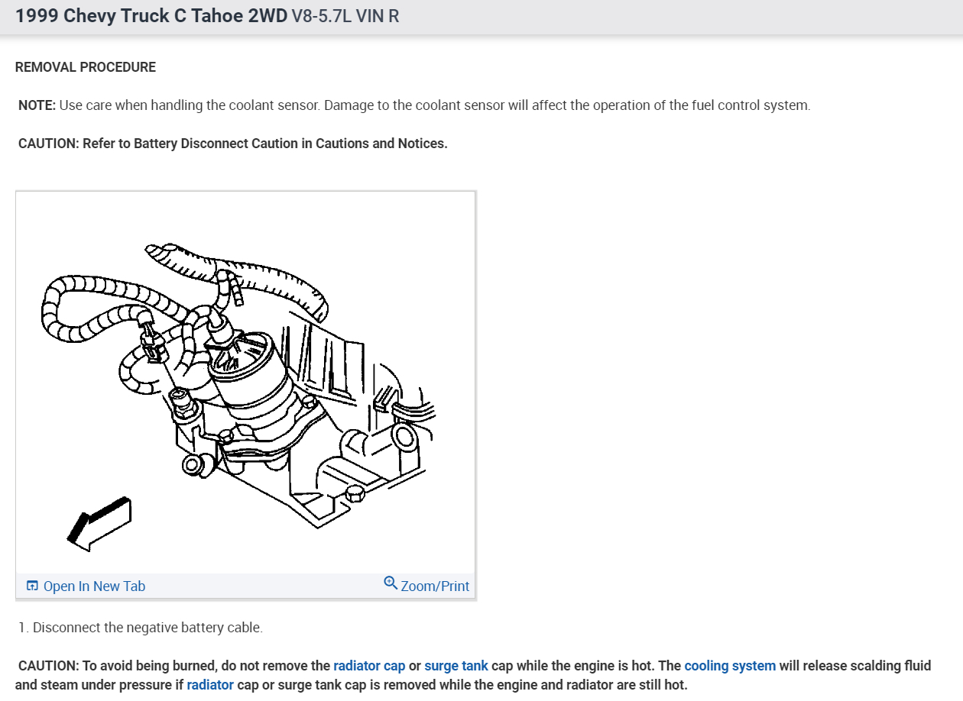The image size is (963, 701).
Task: Click the NOTE about handling the coolant sensor
Action: pos(414,105)
